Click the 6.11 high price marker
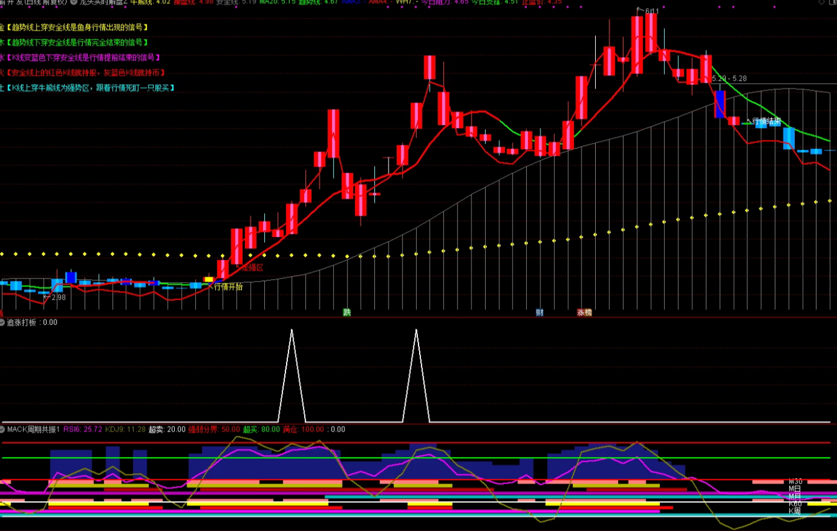 (x=652, y=11)
